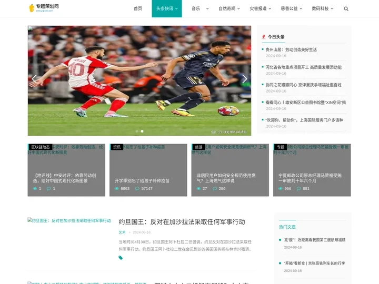
Task: Select the second carousel indicator dot
Action: click(142, 131)
